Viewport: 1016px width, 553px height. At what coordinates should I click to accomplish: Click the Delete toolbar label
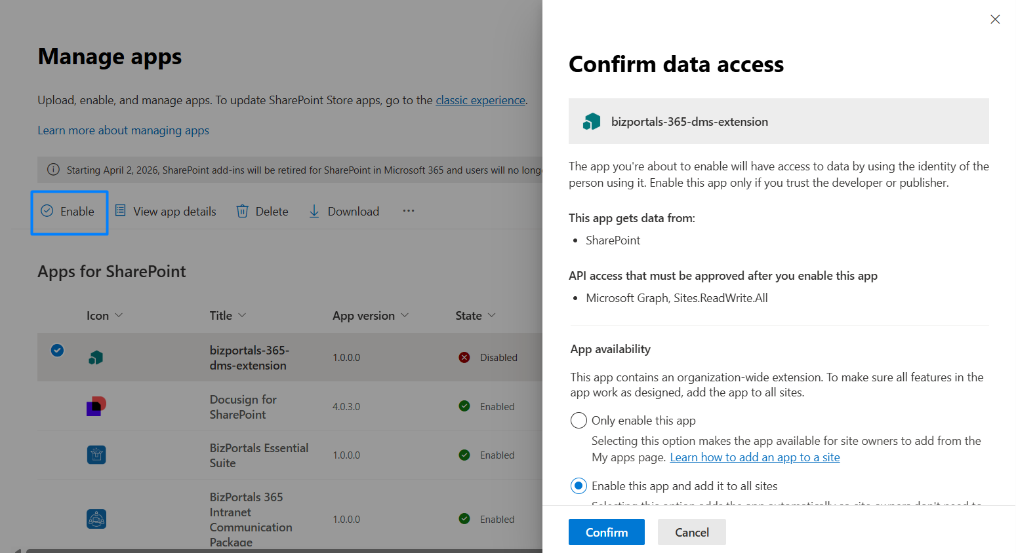tap(272, 211)
